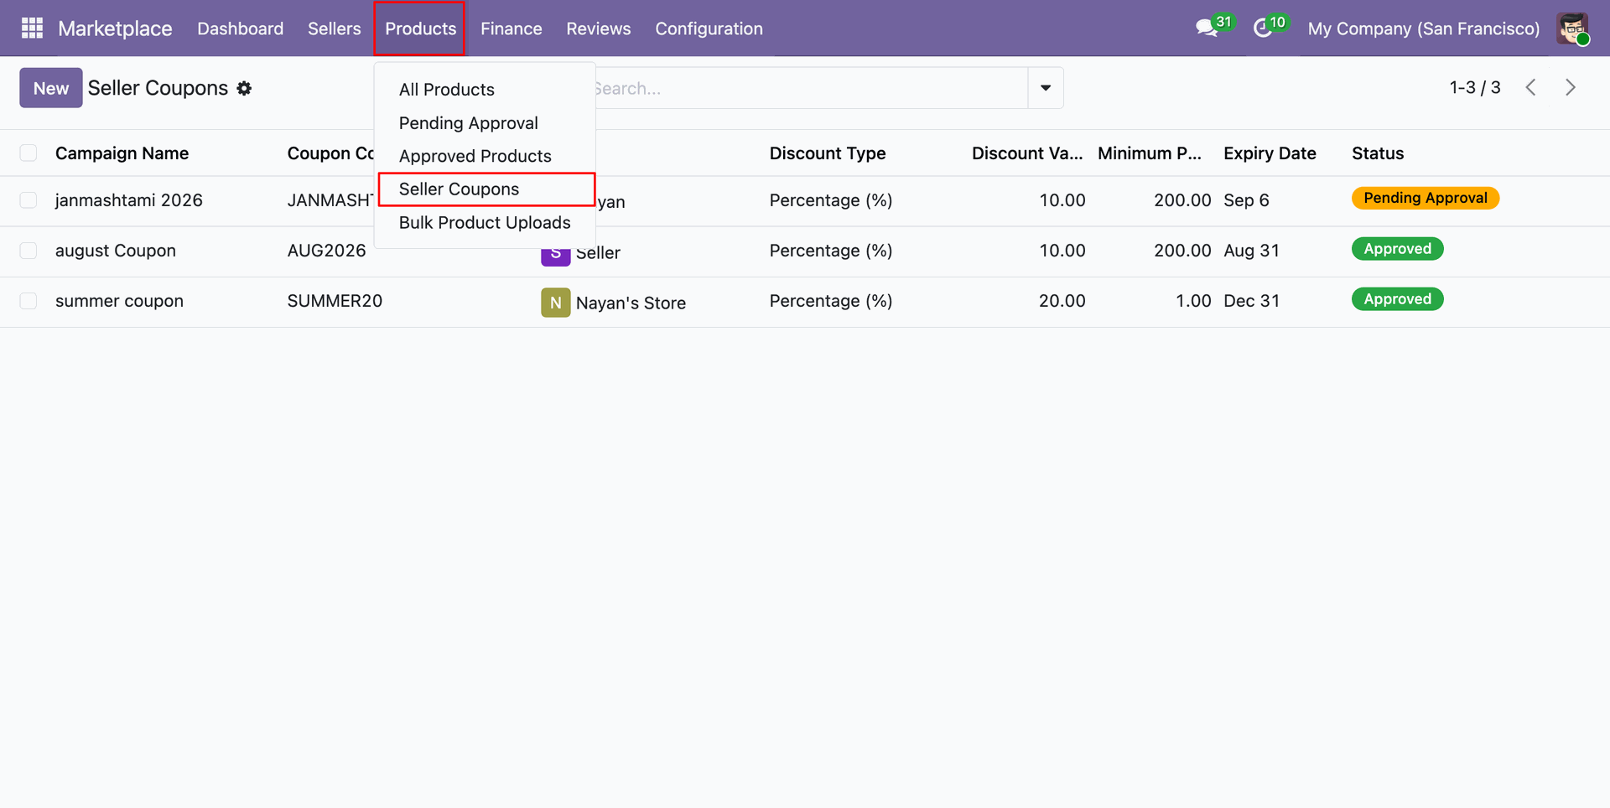Choose Approved Products from the dropdown
Image resolution: width=1610 pixels, height=808 pixels.
click(x=486, y=156)
